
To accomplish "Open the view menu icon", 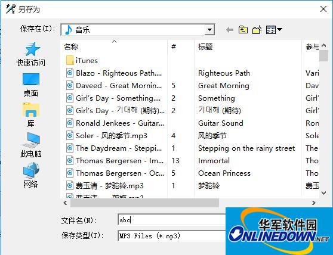I will [x=274, y=30].
